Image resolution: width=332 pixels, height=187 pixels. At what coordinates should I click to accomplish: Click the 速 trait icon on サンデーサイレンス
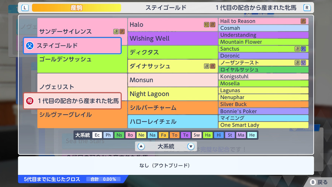tap(116, 31)
